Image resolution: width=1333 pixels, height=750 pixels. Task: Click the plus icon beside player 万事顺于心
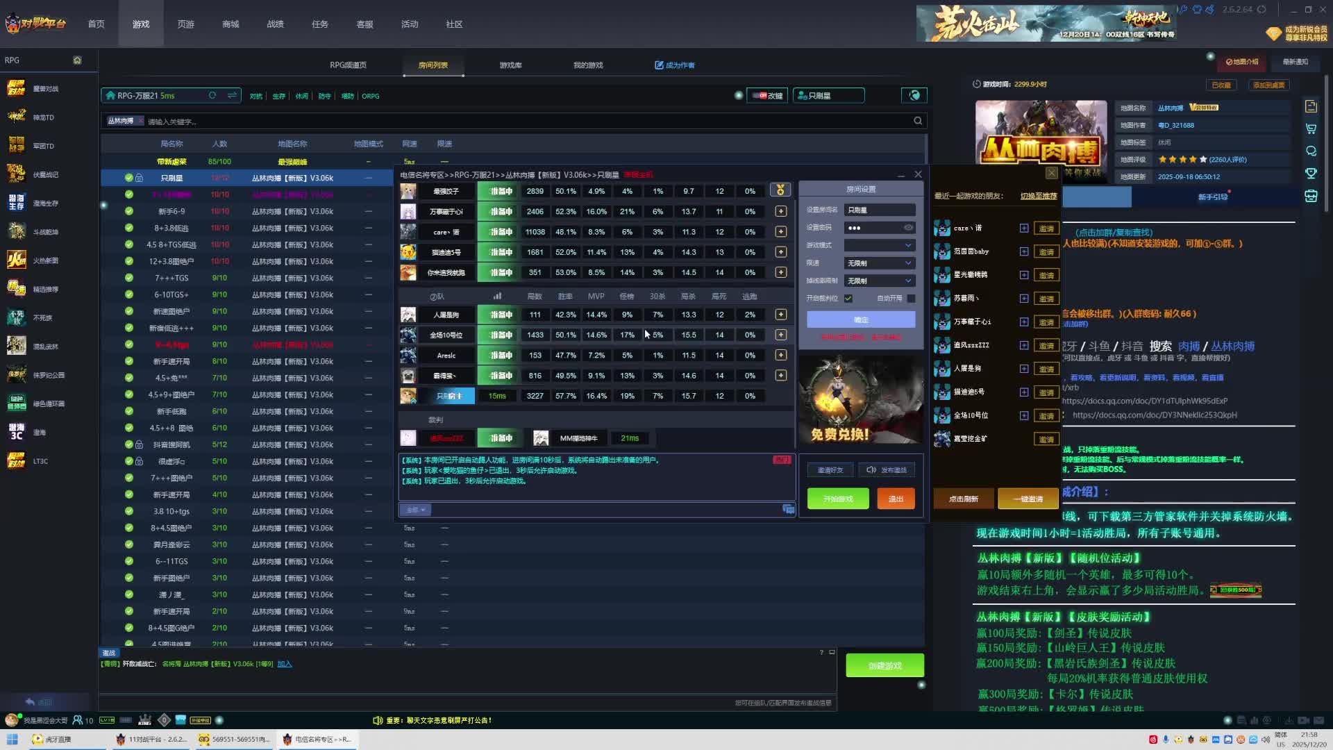pos(781,211)
